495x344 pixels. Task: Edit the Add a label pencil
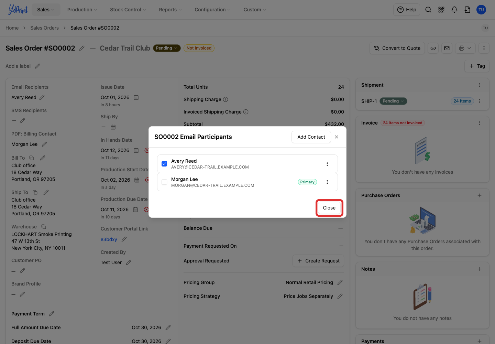[37, 66]
